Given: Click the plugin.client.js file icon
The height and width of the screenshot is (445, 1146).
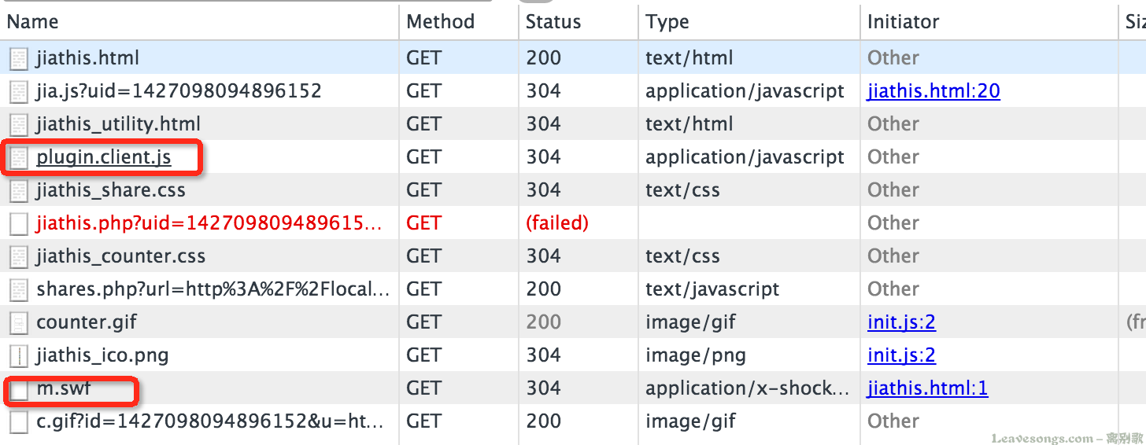Looking at the screenshot, I should pyautogui.click(x=19, y=157).
